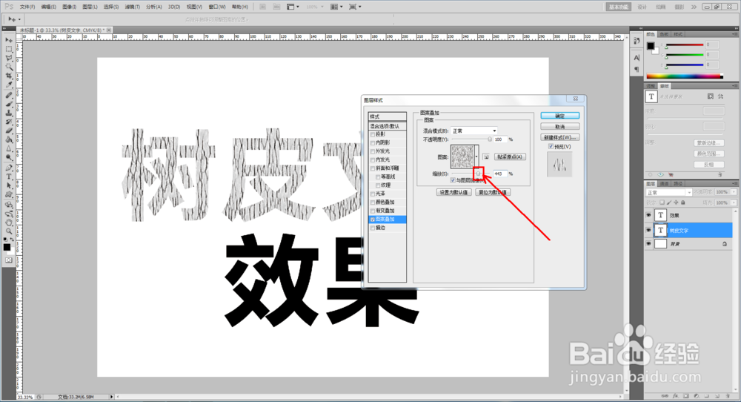The image size is (741, 402).
Task: Click the color spectrum ramp in Color panel
Action: click(684, 76)
